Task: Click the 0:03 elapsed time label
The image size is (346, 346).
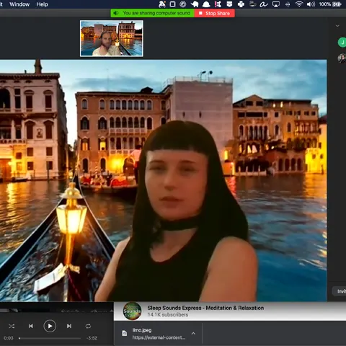Action: [x=9, y=338]
